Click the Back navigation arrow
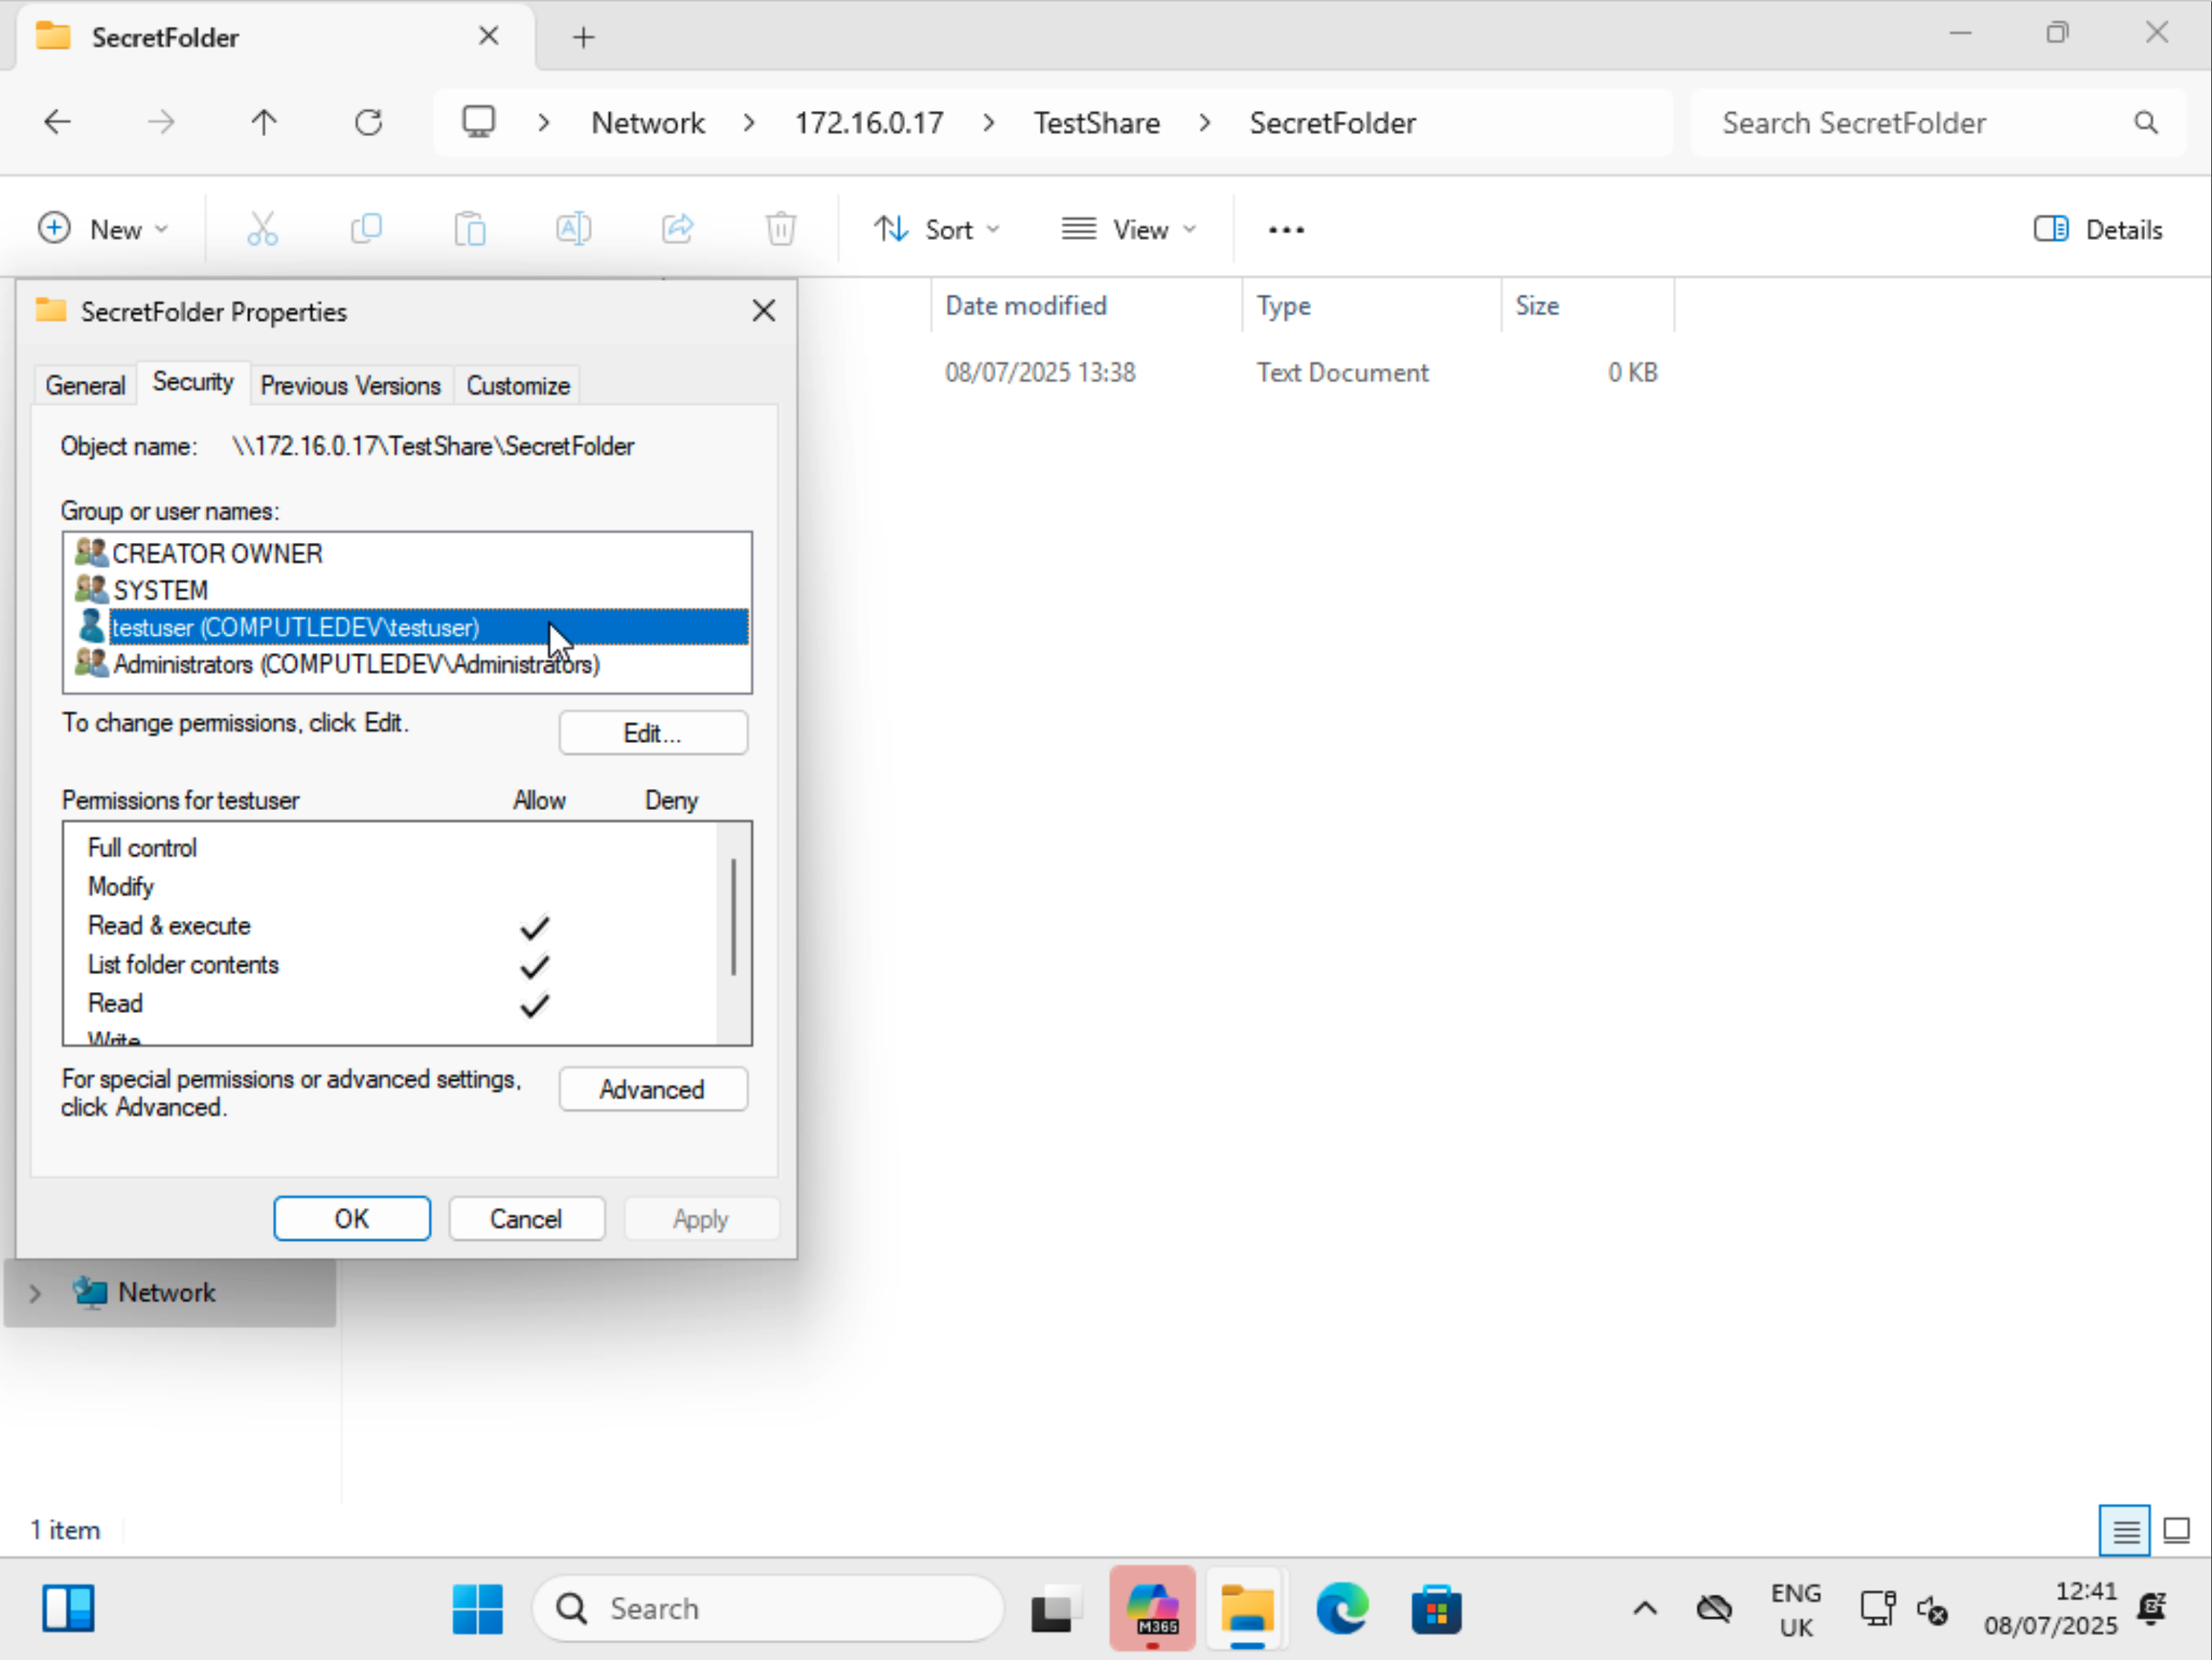This screenshot has width=2212, height=1660. coord(58,123)
